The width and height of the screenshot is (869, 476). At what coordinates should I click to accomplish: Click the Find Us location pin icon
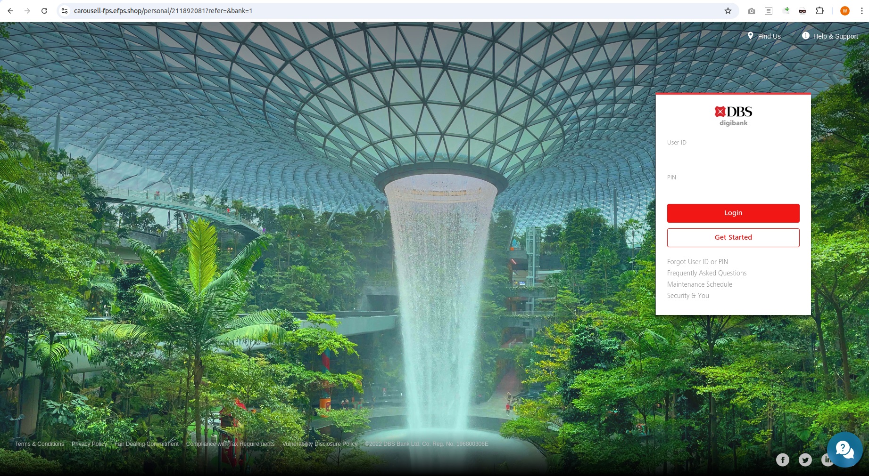(751, 36)
